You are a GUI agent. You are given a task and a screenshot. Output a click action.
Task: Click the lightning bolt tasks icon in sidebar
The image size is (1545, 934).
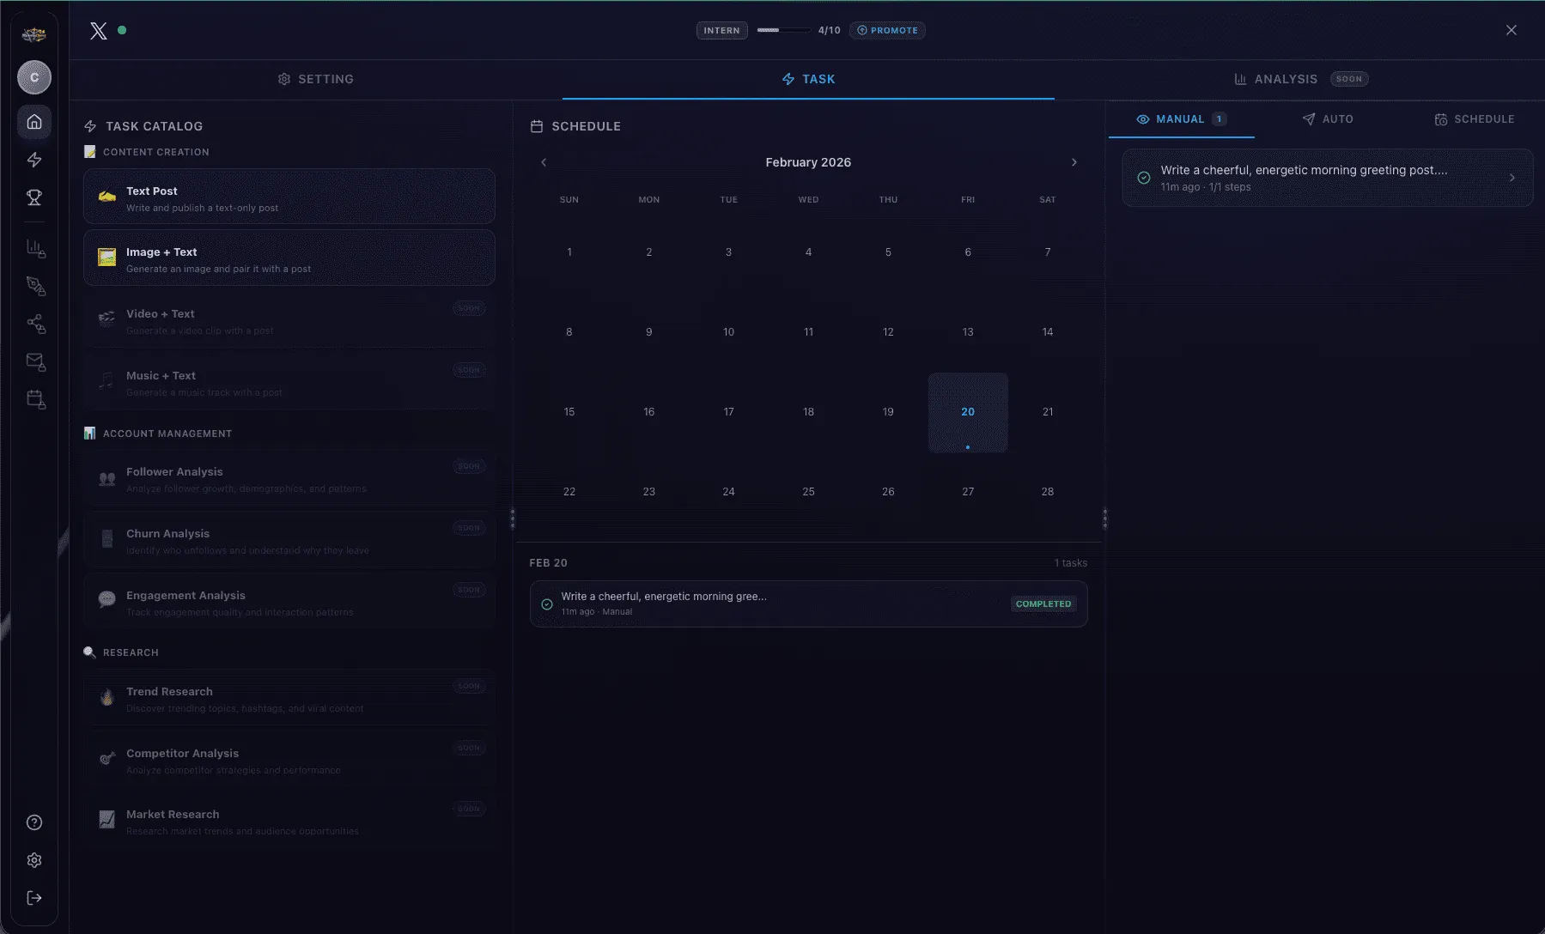coord(33,160)
